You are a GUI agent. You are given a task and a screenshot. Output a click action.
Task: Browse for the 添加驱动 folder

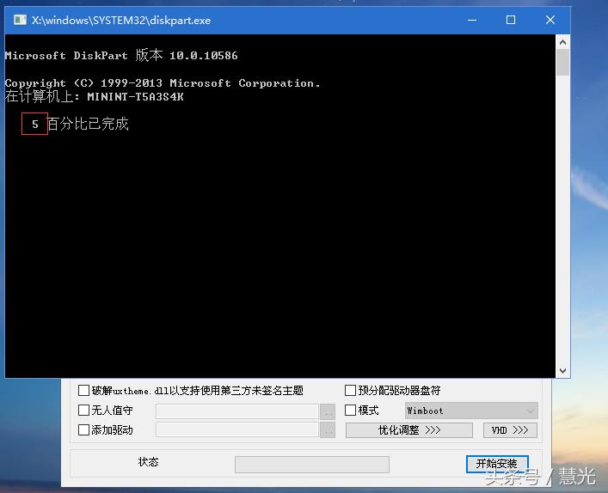(x=328, y=430)
